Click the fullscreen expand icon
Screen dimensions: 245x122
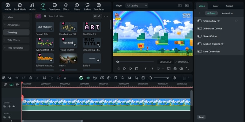[187, 69]
